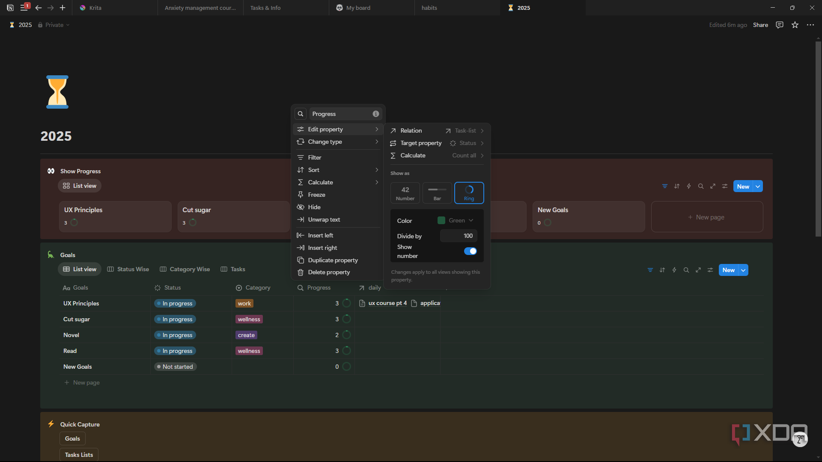Switch to Status Wise tab
The height and width of the screenshot is (462, 822).
pyautogui.click(x=128, y=269)
